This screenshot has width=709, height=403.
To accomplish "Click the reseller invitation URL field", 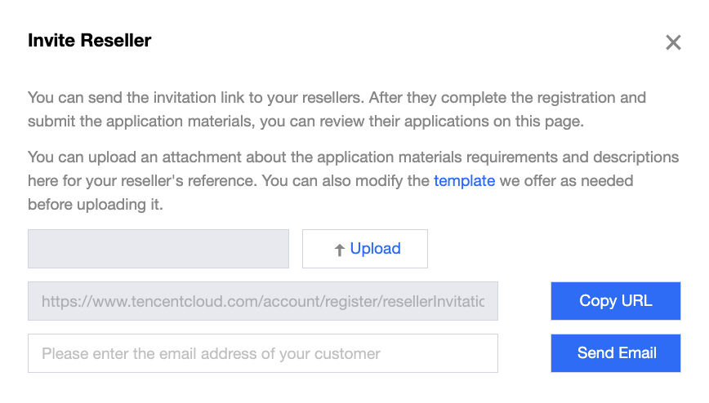I will 262,301.
